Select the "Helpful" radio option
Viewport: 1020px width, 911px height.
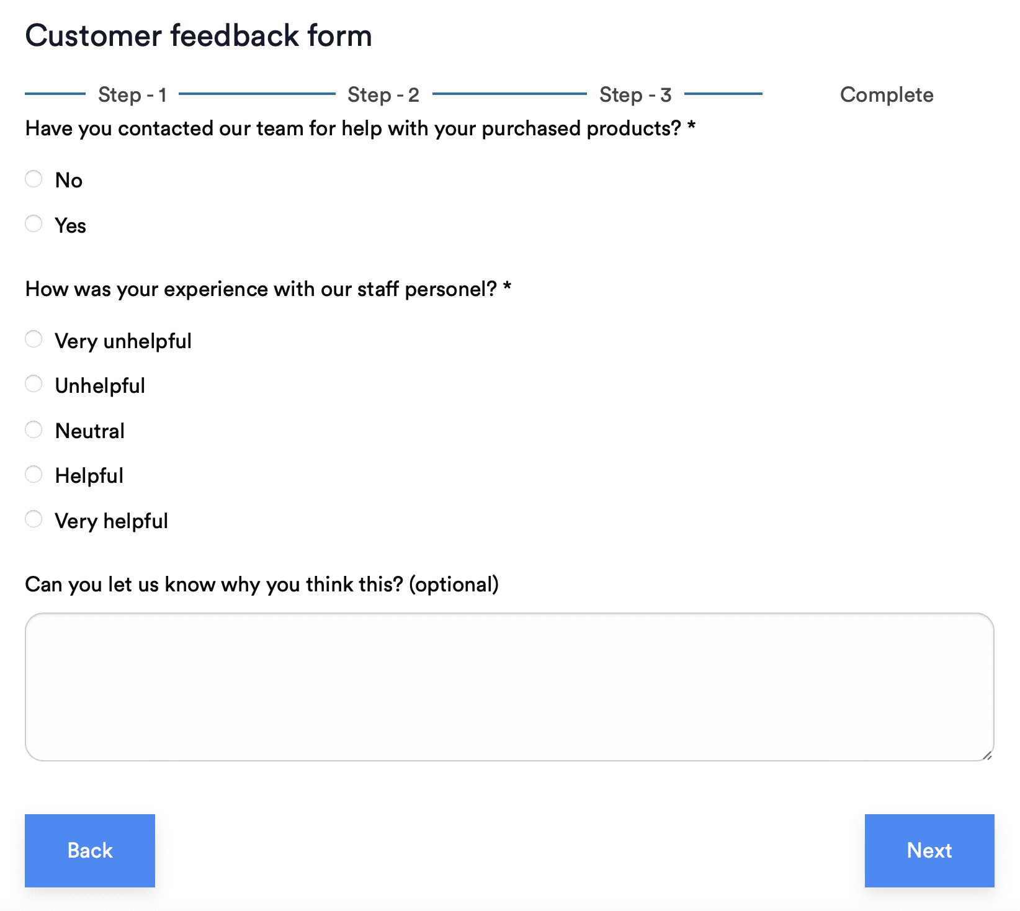(34, 475)
